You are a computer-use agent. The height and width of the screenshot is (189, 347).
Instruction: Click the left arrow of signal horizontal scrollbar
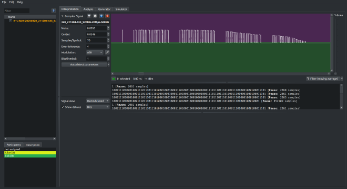click(x=113, y=74)
